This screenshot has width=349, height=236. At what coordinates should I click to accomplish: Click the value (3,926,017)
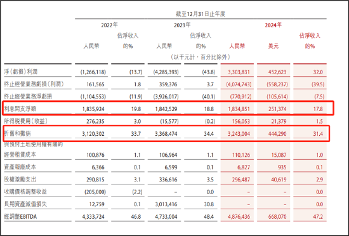pyautogui.click(x=166, y=96)
